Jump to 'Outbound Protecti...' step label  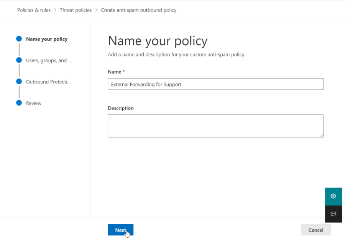pyautogui.click(x=48, y=82)
